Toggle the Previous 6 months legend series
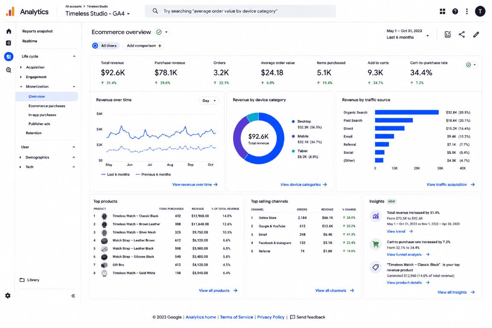 tap(153, 175)
